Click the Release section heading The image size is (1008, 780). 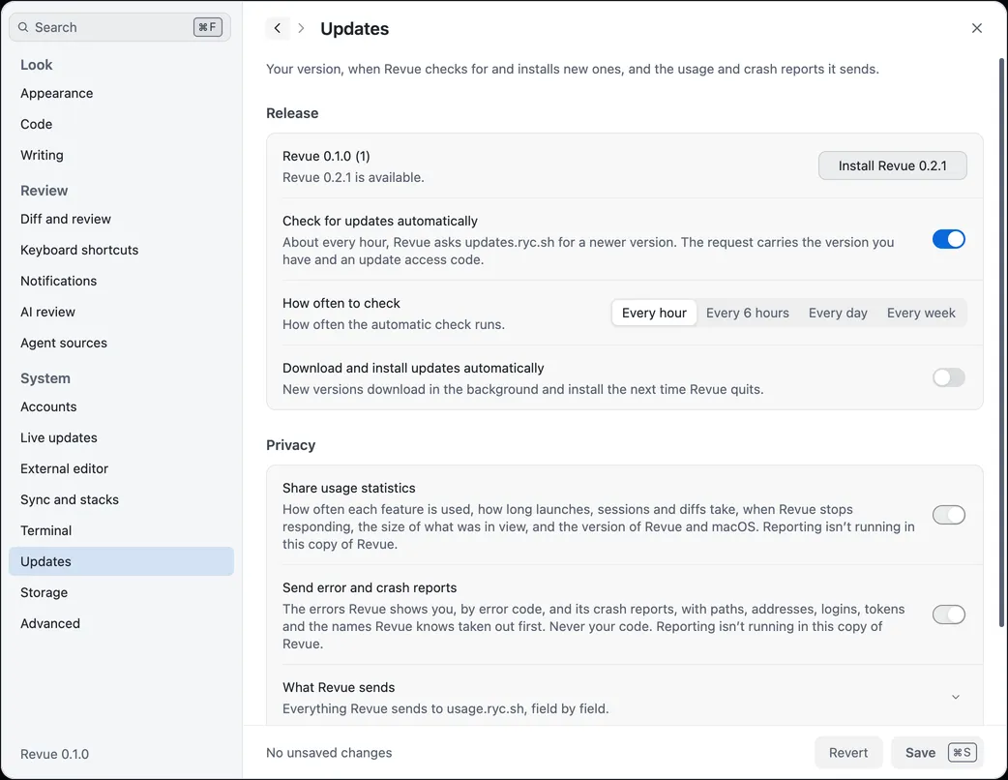click(292, 113)
